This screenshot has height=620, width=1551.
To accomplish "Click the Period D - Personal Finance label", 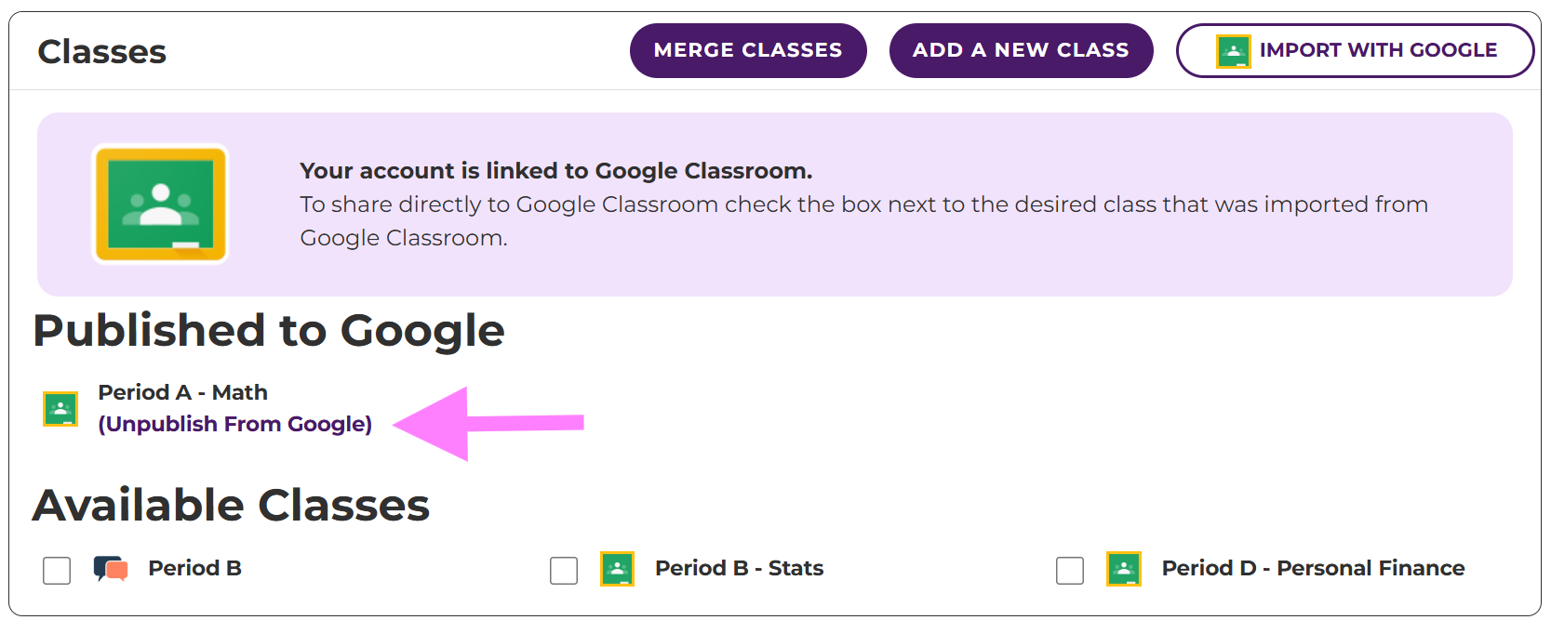I will click(1313, 568).
